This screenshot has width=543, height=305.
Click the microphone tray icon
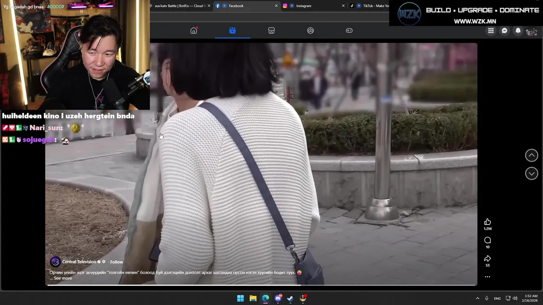point(487,298)
